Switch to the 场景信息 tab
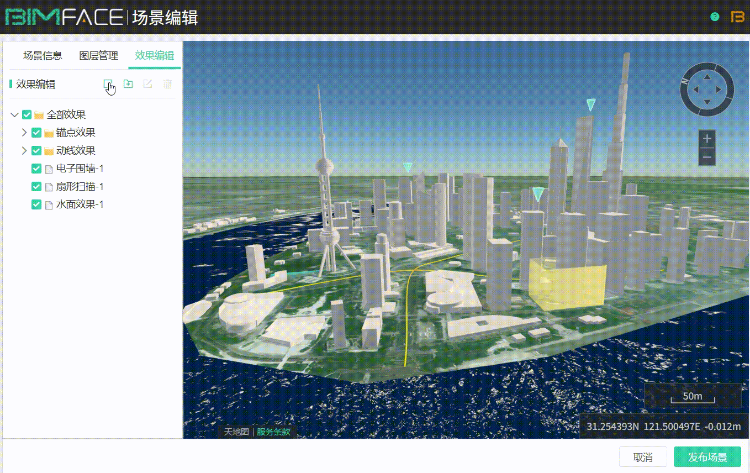750x473 pixels. click(x=43, y=56)
